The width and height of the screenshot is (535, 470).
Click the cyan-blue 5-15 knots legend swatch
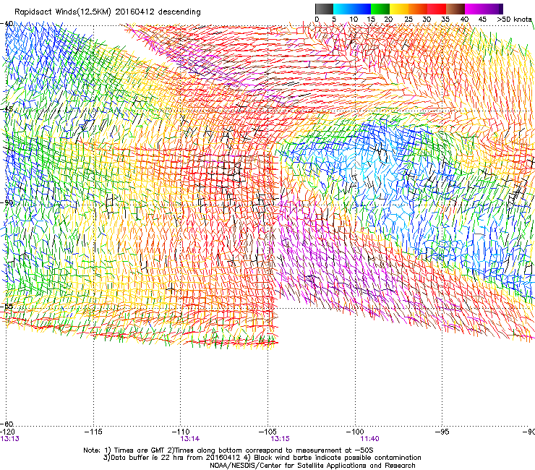[x=352, y=9]
